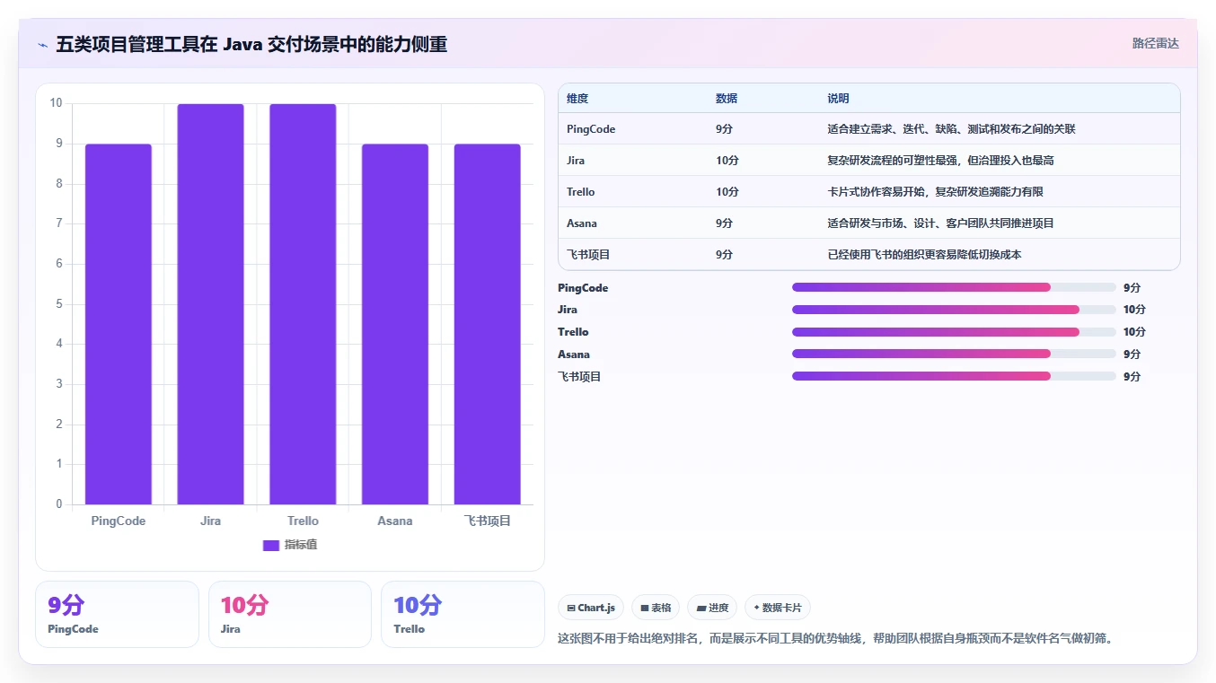1216x683 pixels.
Task: Click the 10分 value beside Trello progress
Action: point(1134,332)
